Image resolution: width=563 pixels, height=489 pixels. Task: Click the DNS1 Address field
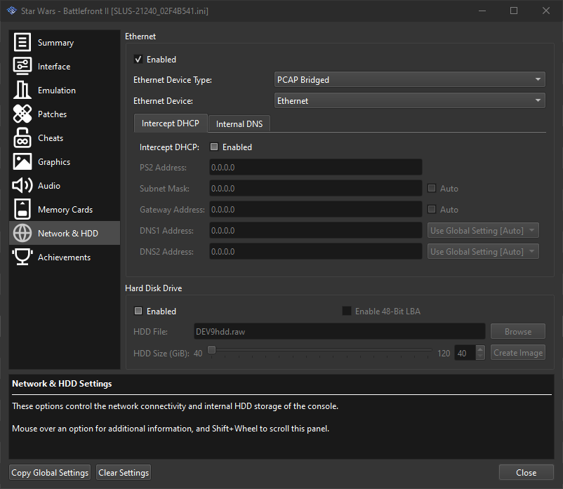(x=316, y=230)
